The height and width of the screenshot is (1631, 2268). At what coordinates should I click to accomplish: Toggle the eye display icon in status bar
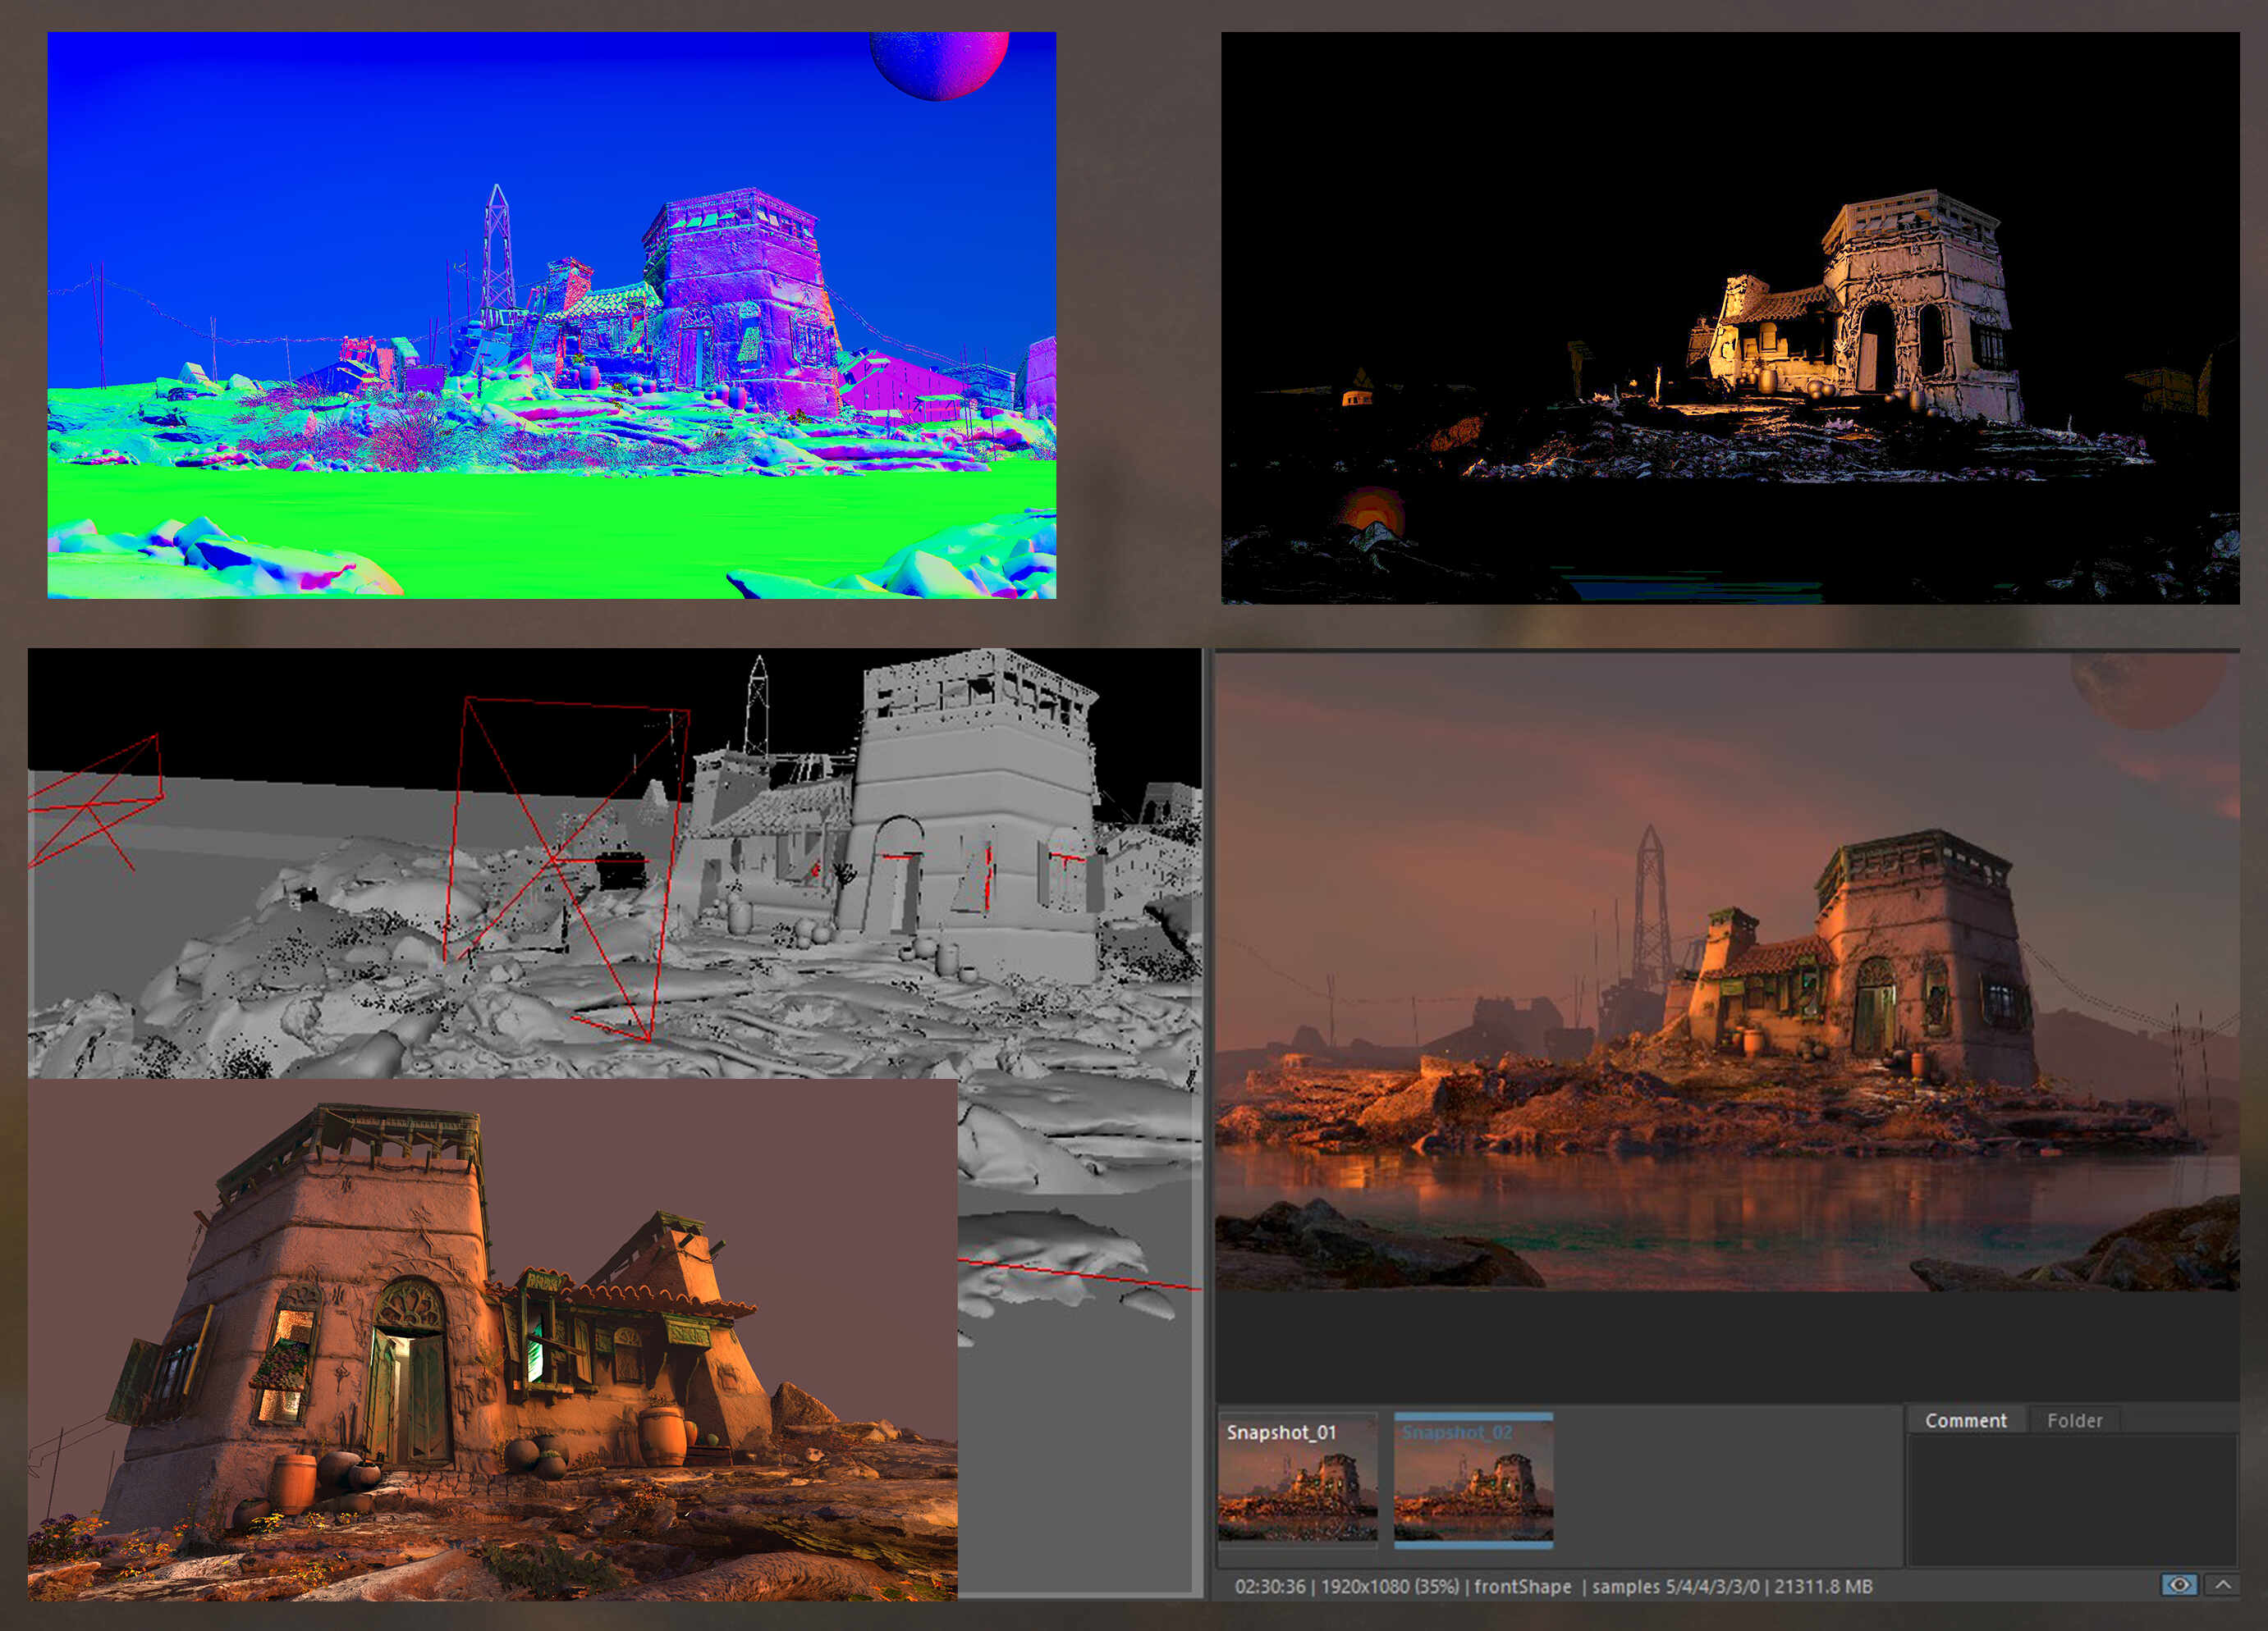coord(2179,1585)
